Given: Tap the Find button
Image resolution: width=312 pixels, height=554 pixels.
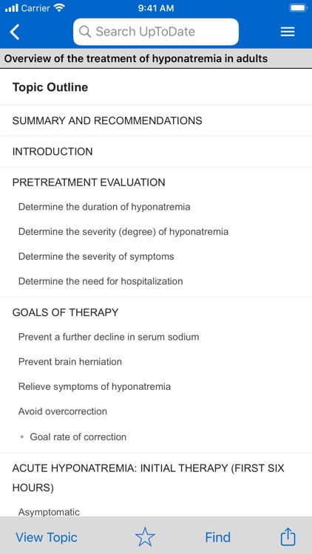Looking at the screenshot, I should (x=218, y=538).
